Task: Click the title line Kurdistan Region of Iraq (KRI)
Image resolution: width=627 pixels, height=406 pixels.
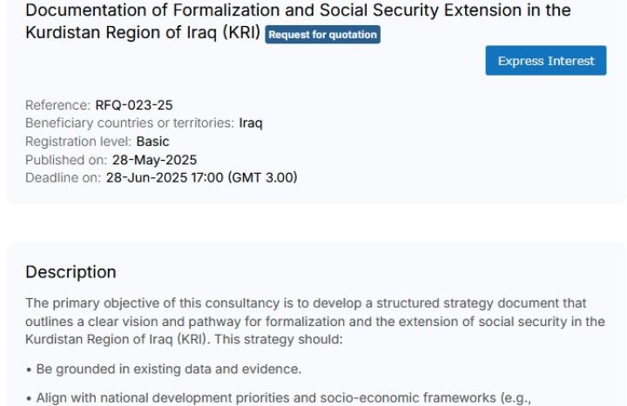Action: 143,32
